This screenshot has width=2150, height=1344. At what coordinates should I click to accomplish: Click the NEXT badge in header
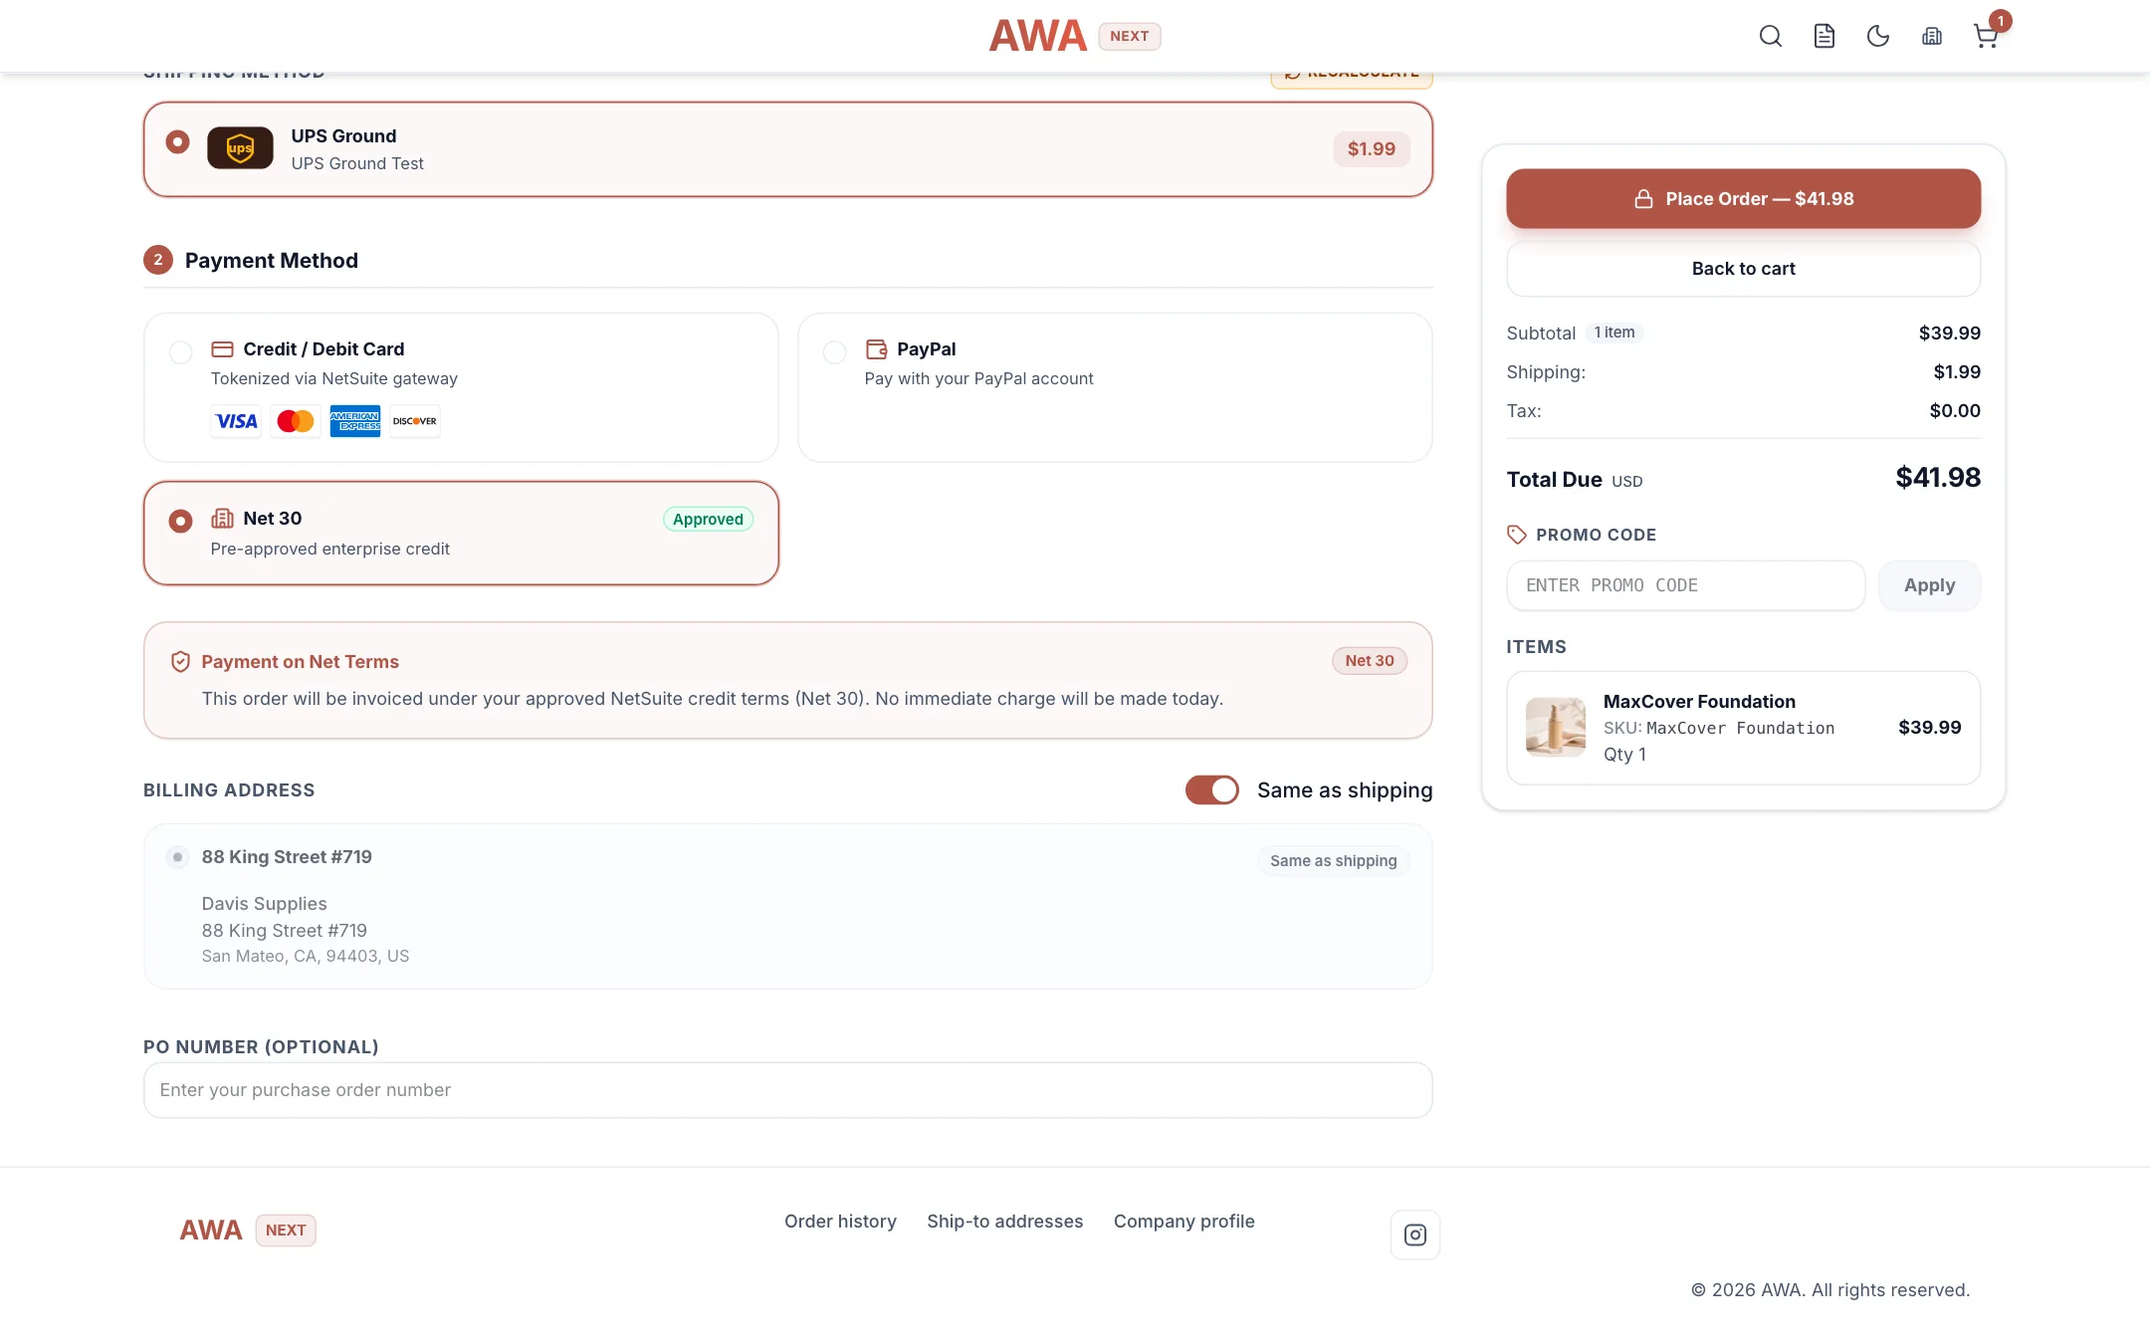point(1129,36)
